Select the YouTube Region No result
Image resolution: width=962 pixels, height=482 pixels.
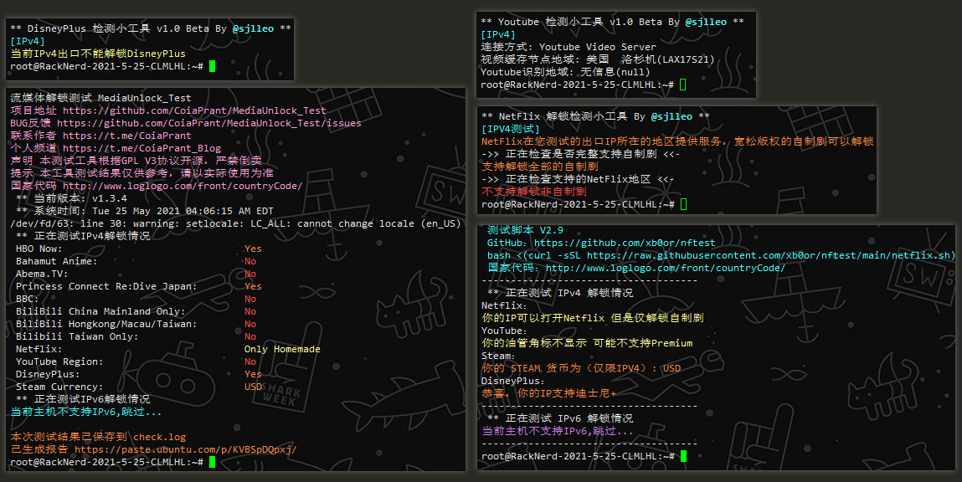coord(250,361)
